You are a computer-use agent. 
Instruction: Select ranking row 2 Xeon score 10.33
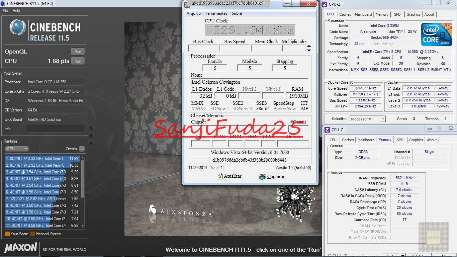[42, 165]
